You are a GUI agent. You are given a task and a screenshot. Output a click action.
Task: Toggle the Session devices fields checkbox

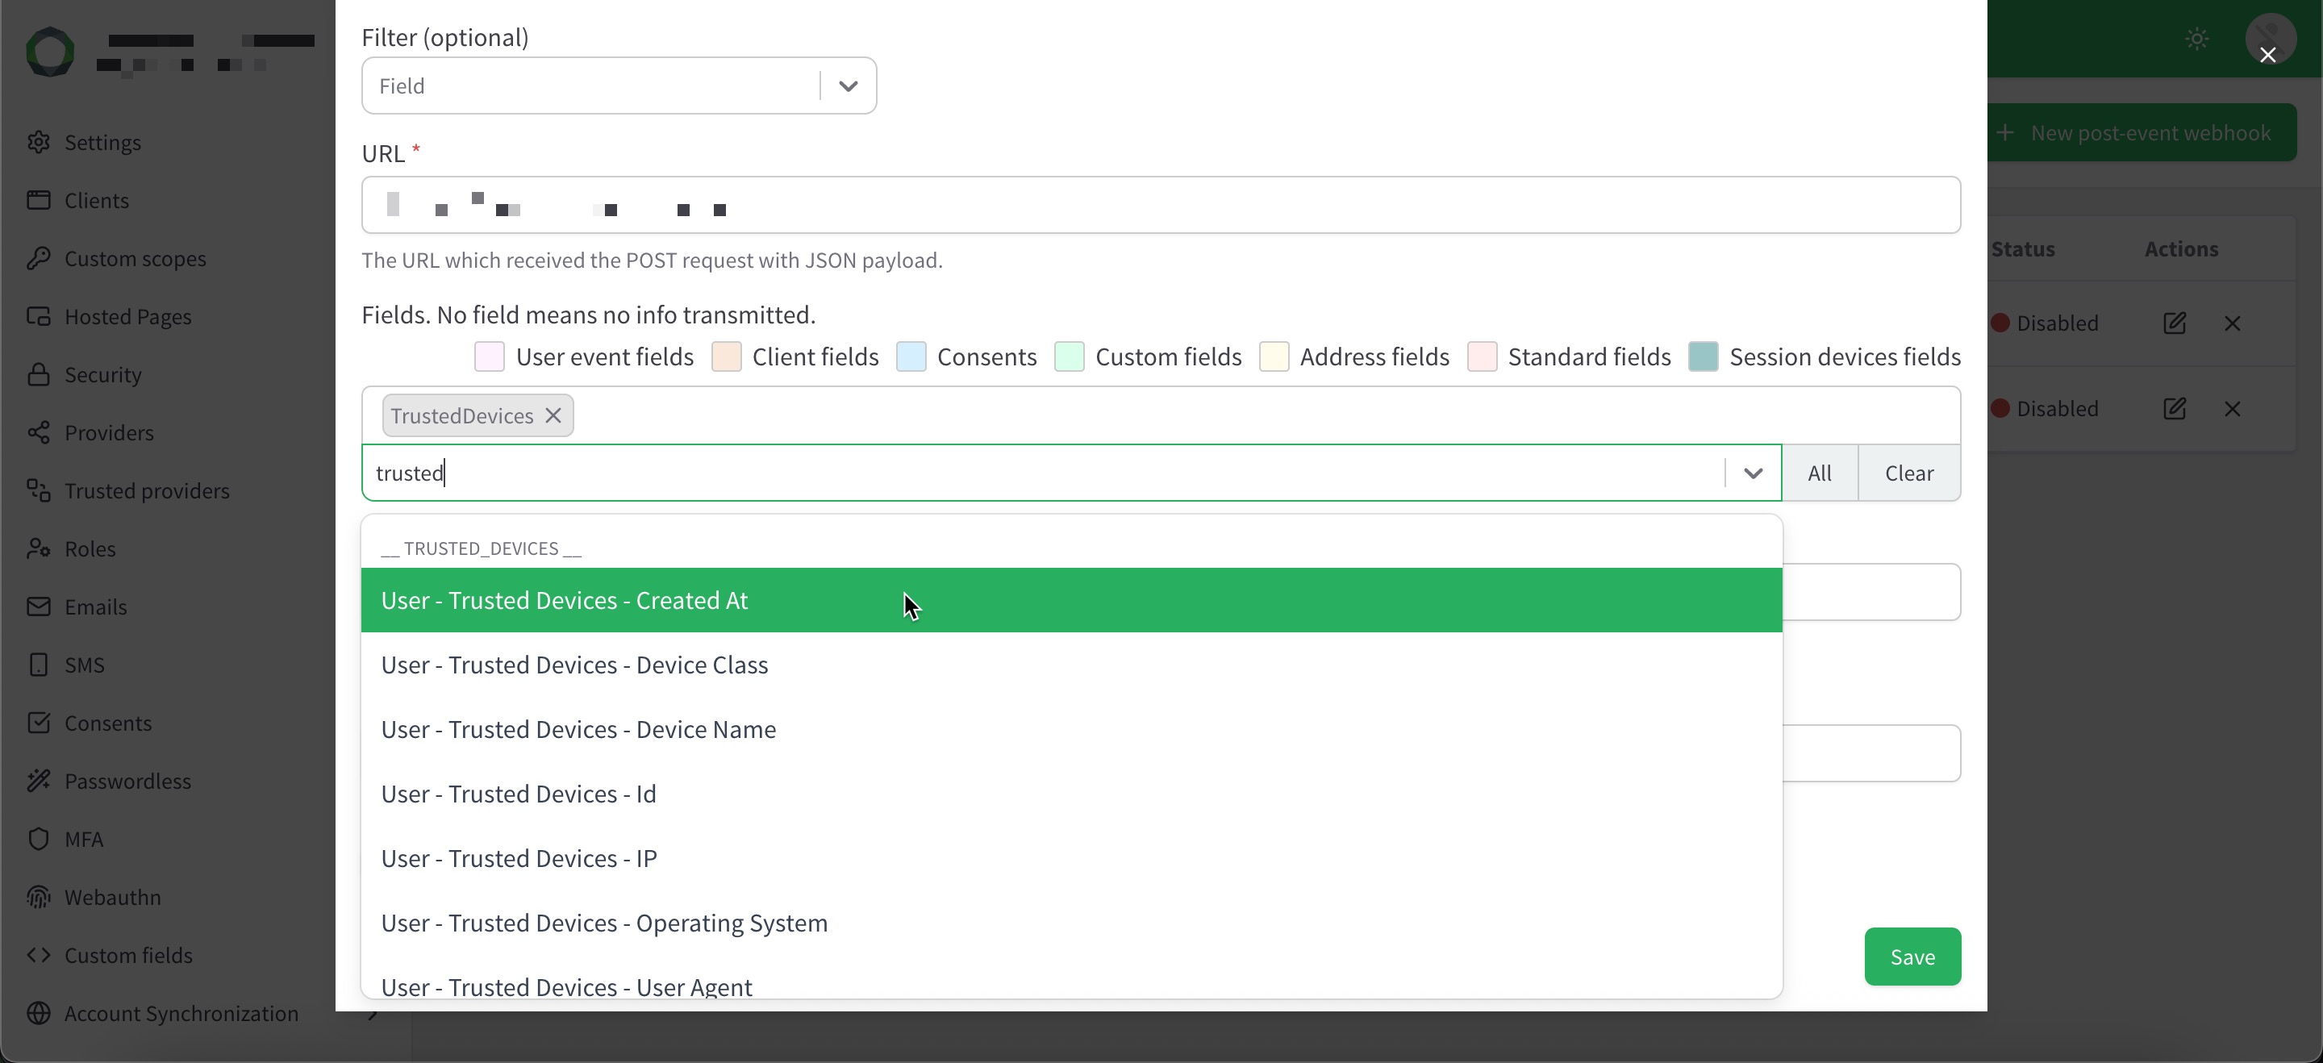[x=1703, y=357]
